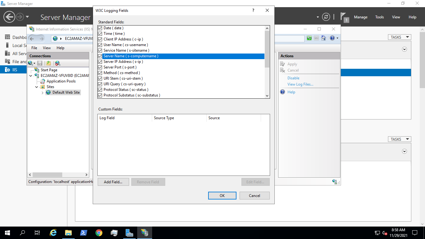Viewport: 425px width, 239px height.
Task: Click the grey Stop icon in IIS Manager toolbar
Action: 316,38
